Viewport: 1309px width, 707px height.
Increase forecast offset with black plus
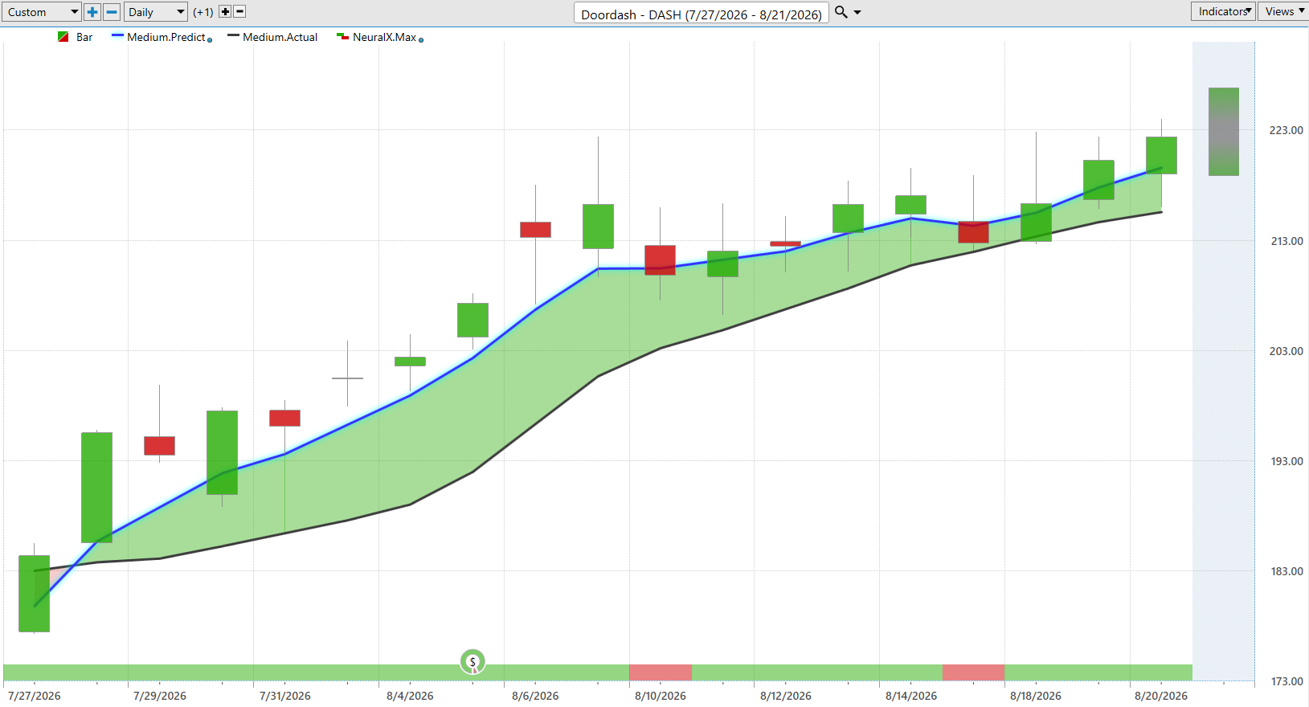225,12
